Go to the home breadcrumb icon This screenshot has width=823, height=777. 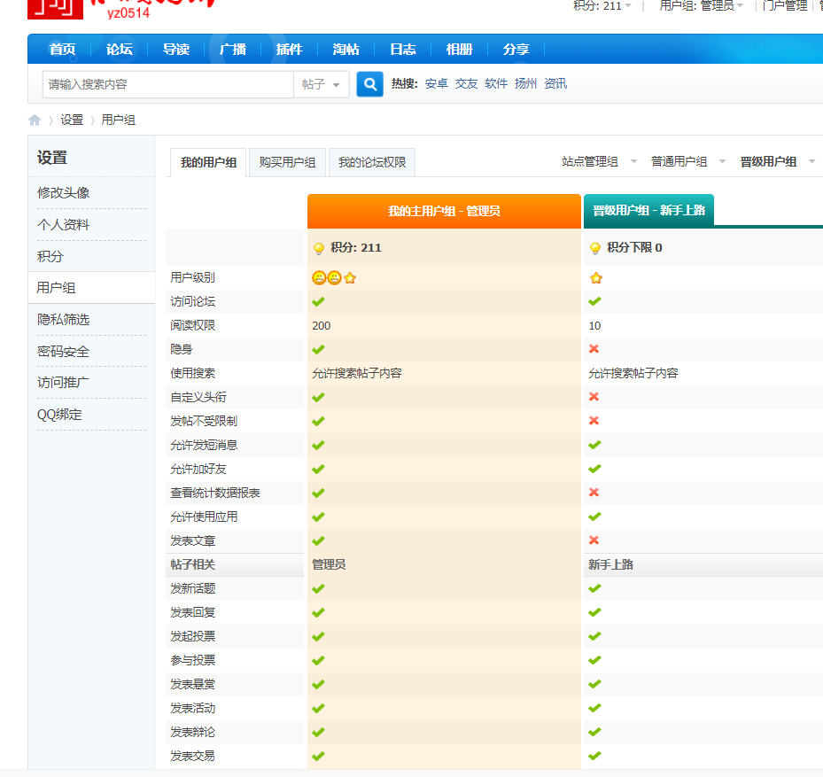click(35, 120)
